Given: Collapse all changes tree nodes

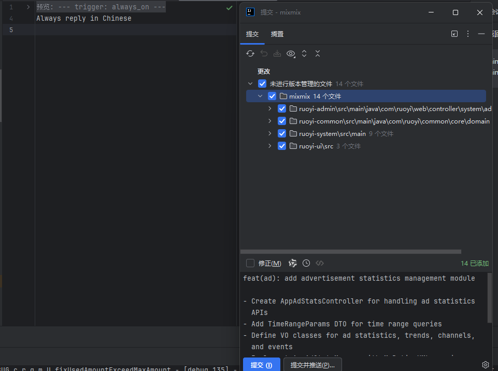Looking at the screenshot, I should pos(318,53).
